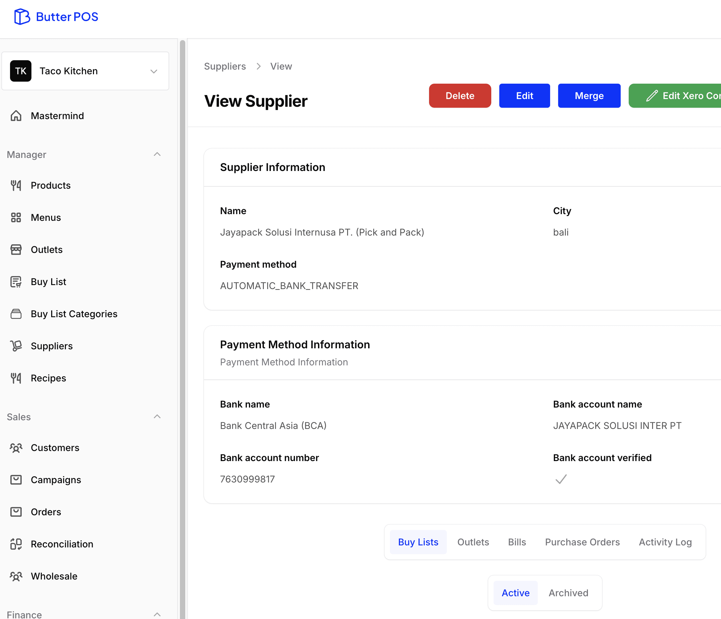Click the Reconciliation icon in sidebar
Image resolution: width=721 pixels, height=619 pixels.
(16, 544)
